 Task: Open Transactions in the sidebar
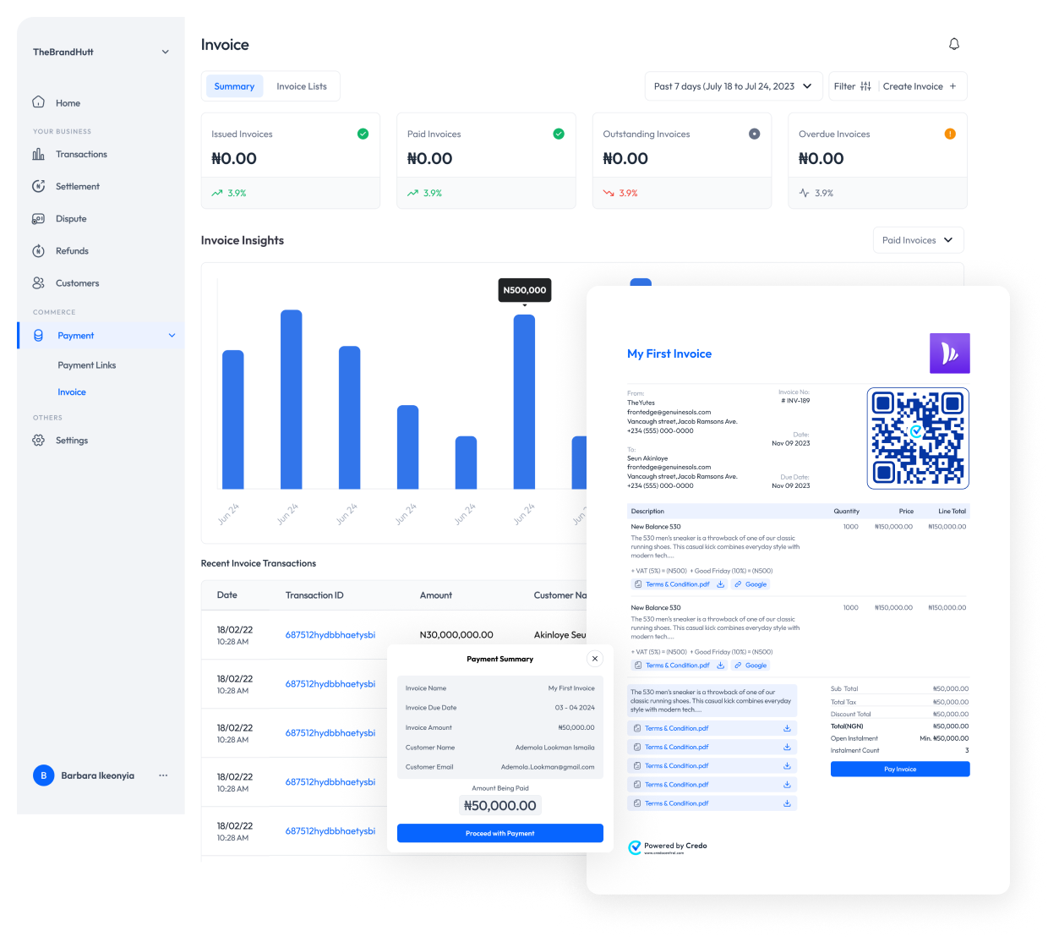pos(81,154)
